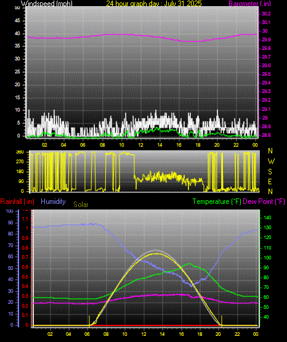The image size is (287, 342).
Task: Click the 30.2 barometer axis value
Action: [x=266, y=14]
